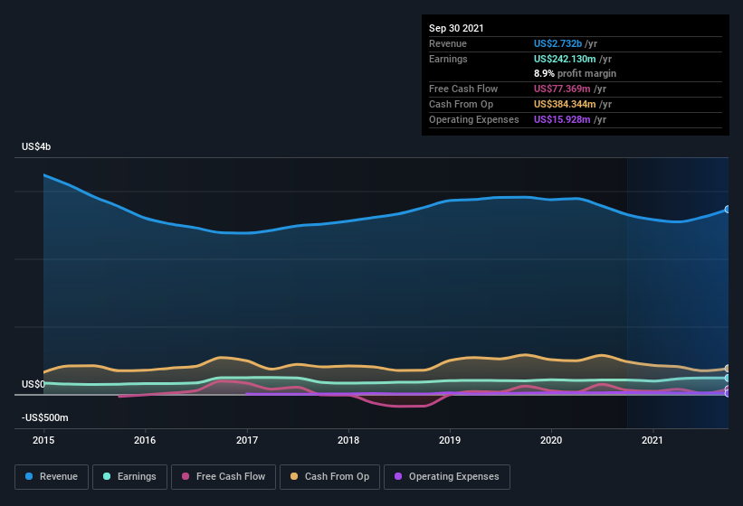Click the 2020 x-axis label
This screenshot has width=743, height=506.
pos(551,440)
